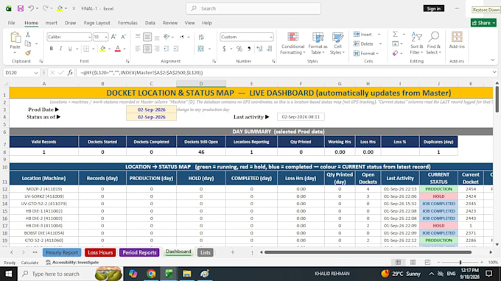Click the Cut scissors icon

coord(28,35)
